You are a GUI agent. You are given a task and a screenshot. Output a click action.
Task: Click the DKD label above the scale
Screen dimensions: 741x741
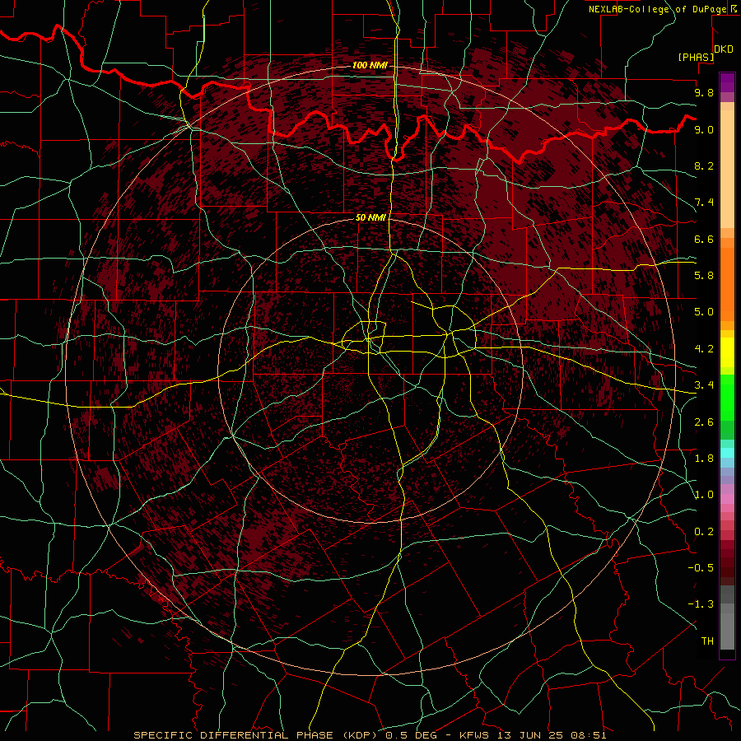coord(724,49)
